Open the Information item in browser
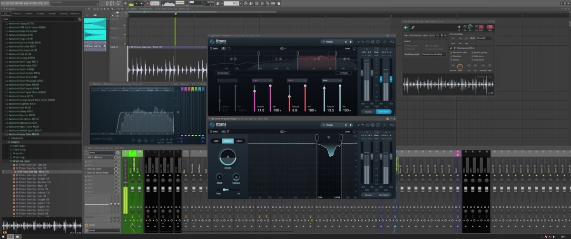571x239 pixels. coord(17,138)
